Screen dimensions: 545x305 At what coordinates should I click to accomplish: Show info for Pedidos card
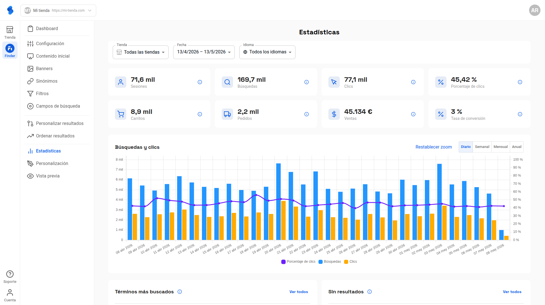(x=307, y=114)
